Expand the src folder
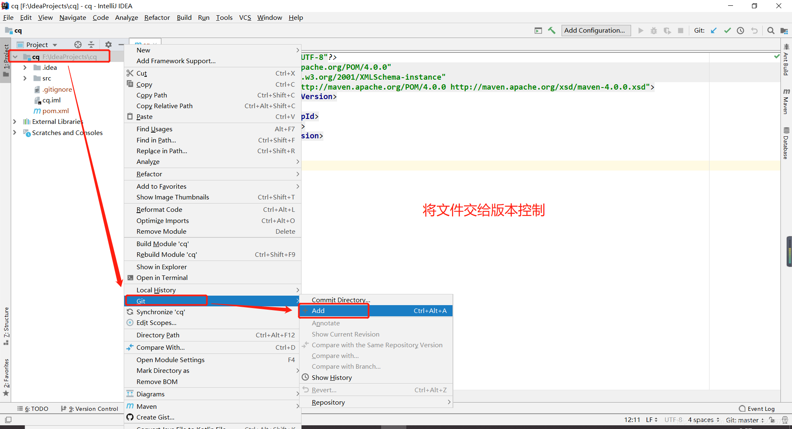The width and height of the screenshot is (792, 429). coord(25,78)
